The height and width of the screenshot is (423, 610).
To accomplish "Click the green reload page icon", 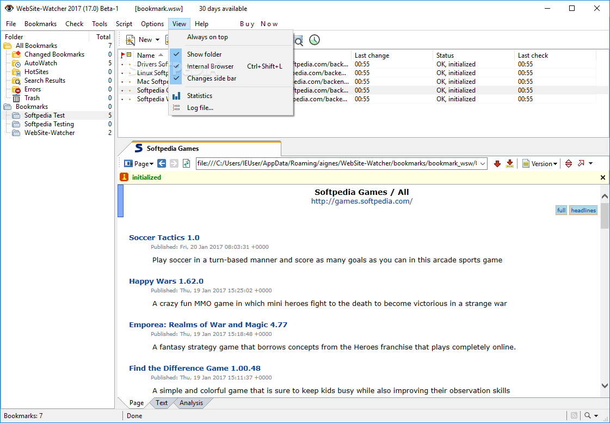I will click(186, 163).
